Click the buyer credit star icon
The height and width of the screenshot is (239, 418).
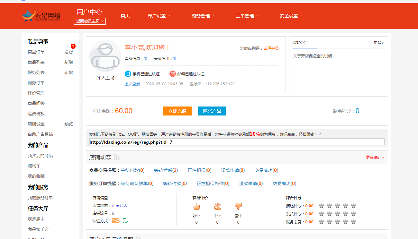(175, 58)
